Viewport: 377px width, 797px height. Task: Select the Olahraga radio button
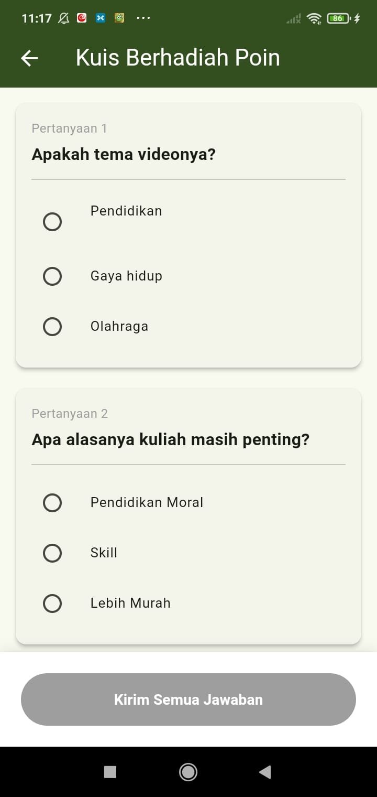[52, 327]
